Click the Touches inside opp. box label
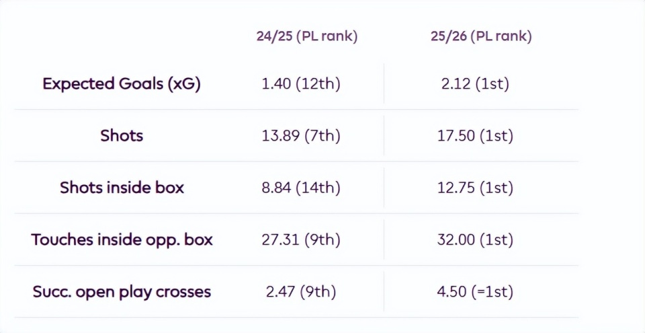This screenshot has height=333, width=645. tap(122, 239)
